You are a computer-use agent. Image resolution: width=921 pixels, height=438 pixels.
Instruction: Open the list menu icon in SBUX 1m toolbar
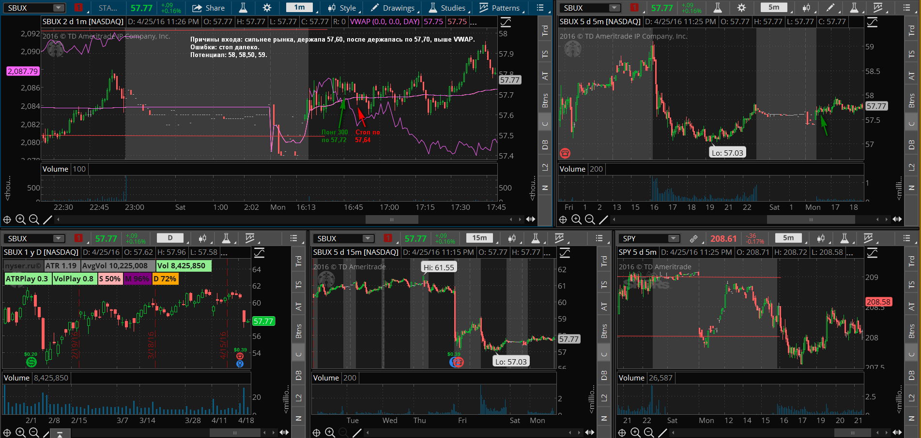(540, 8)
